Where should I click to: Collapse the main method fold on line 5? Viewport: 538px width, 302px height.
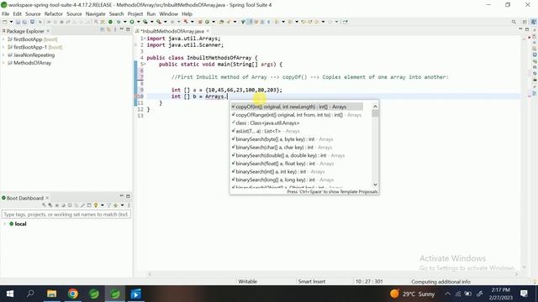click(x=145, y=65)
